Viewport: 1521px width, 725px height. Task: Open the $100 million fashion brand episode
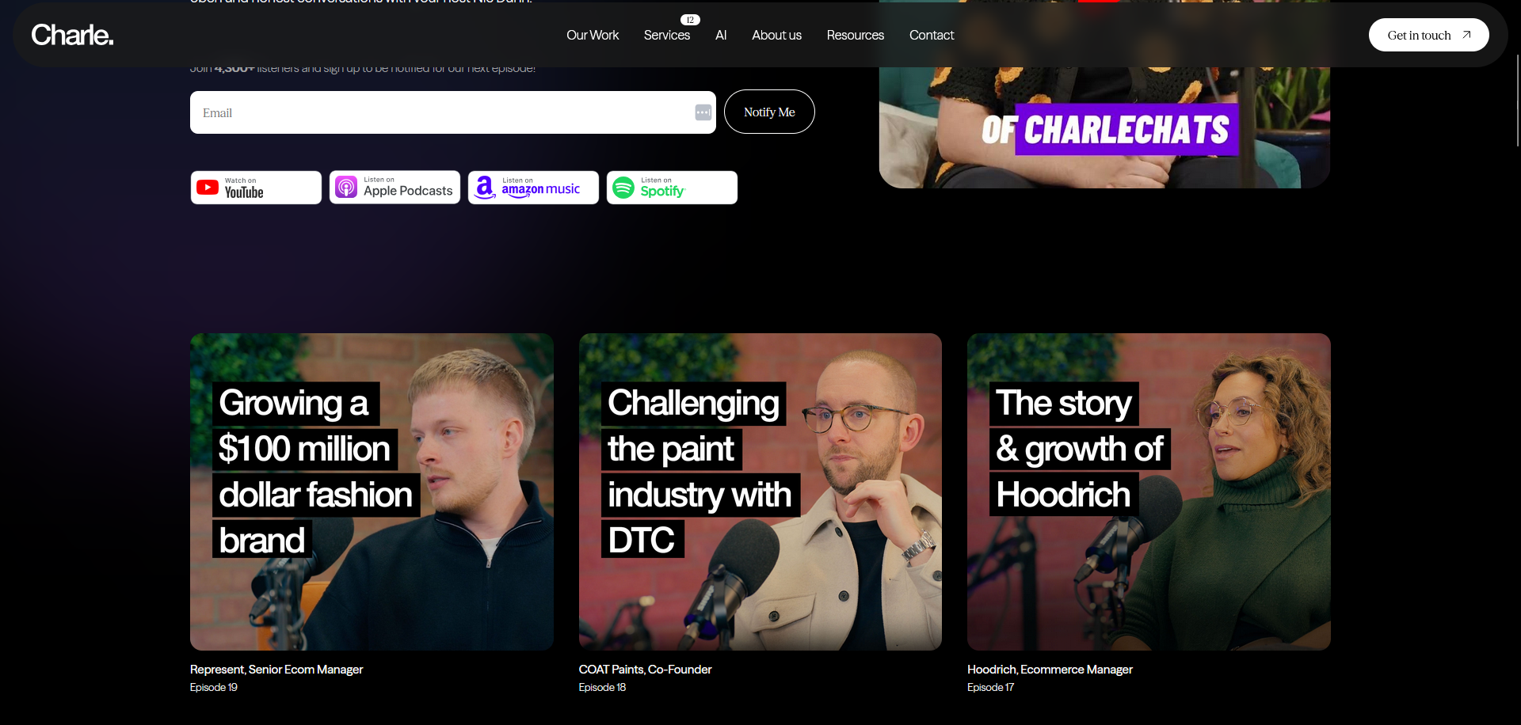372,492
